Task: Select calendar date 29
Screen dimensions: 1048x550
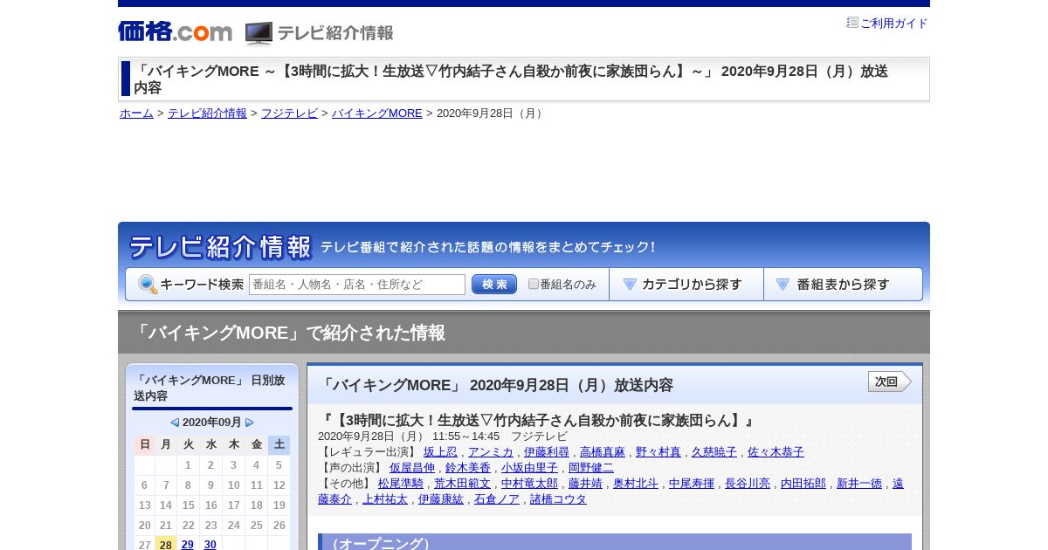Action: point(188,545)
